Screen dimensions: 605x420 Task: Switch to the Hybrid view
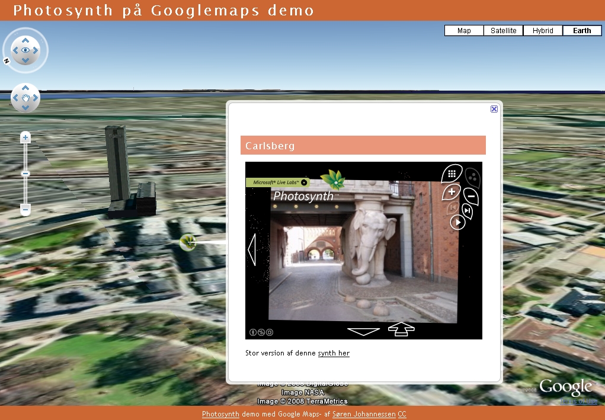tap(543, 30)
